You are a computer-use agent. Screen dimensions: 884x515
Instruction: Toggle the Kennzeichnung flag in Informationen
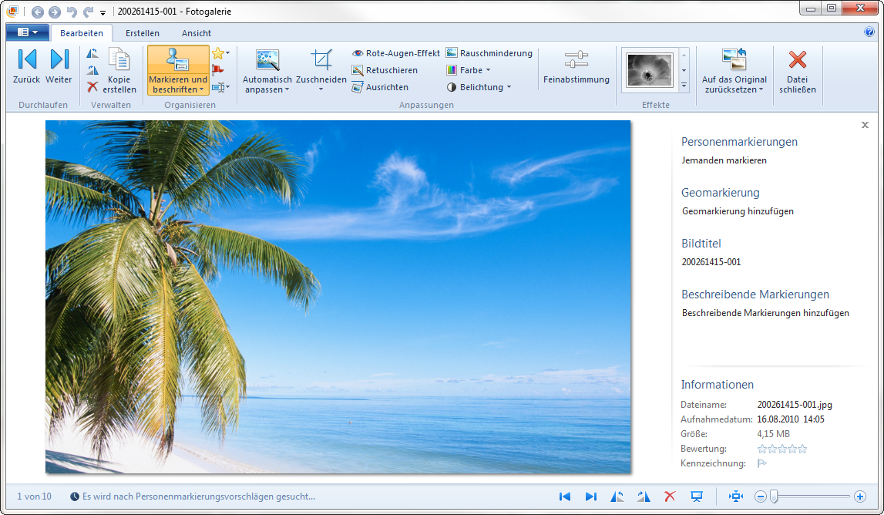pos(761,463)
